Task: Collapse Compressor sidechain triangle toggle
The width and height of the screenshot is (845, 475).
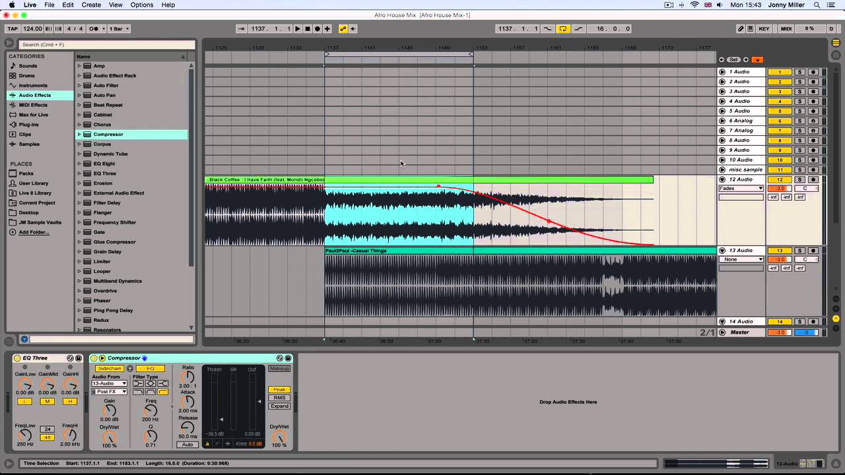Action: click(x=102, y=358)
